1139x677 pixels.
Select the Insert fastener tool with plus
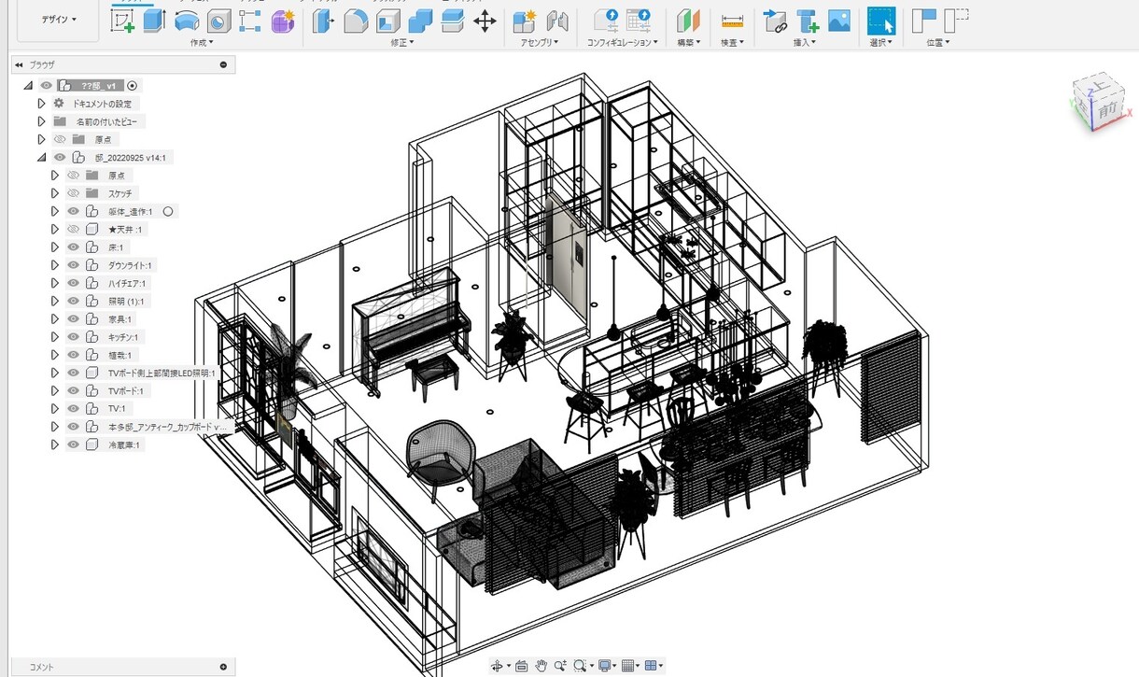[808, 21]
